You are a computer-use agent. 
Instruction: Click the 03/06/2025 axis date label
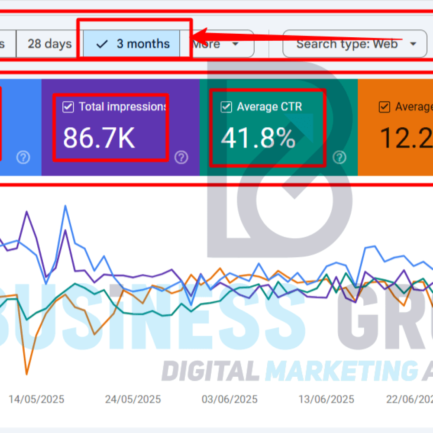[x=229, y=399]
